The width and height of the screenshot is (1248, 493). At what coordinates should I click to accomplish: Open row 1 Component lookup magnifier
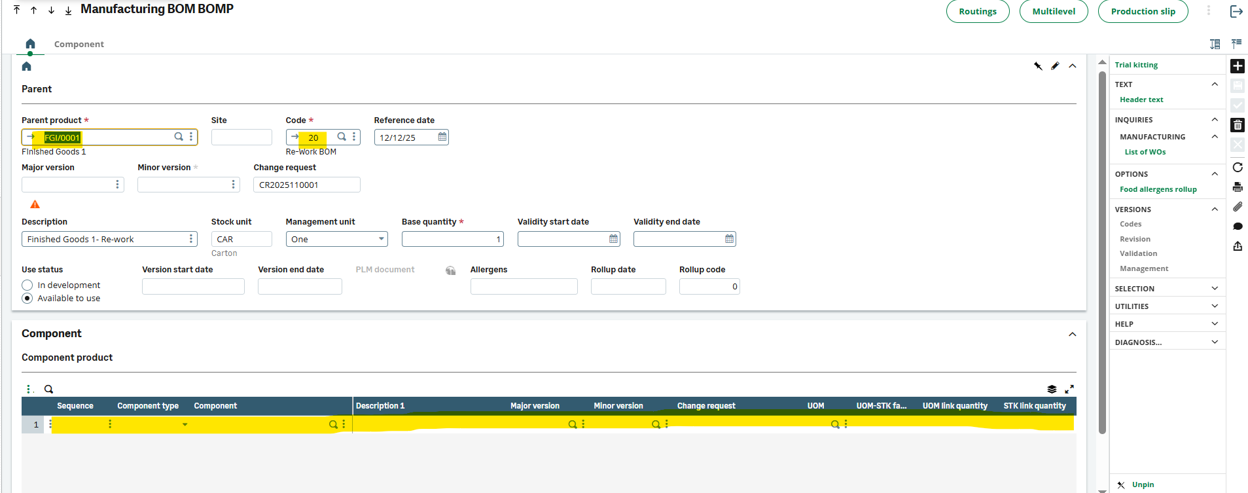point(333,424)
